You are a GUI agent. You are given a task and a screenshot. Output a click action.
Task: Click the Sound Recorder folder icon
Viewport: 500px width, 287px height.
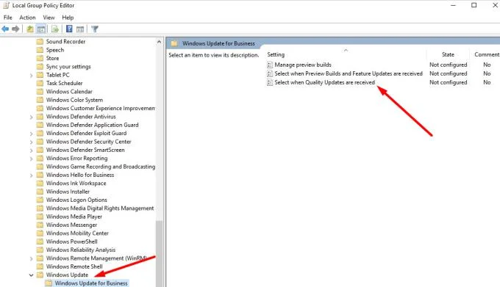(x=40, y=42)
